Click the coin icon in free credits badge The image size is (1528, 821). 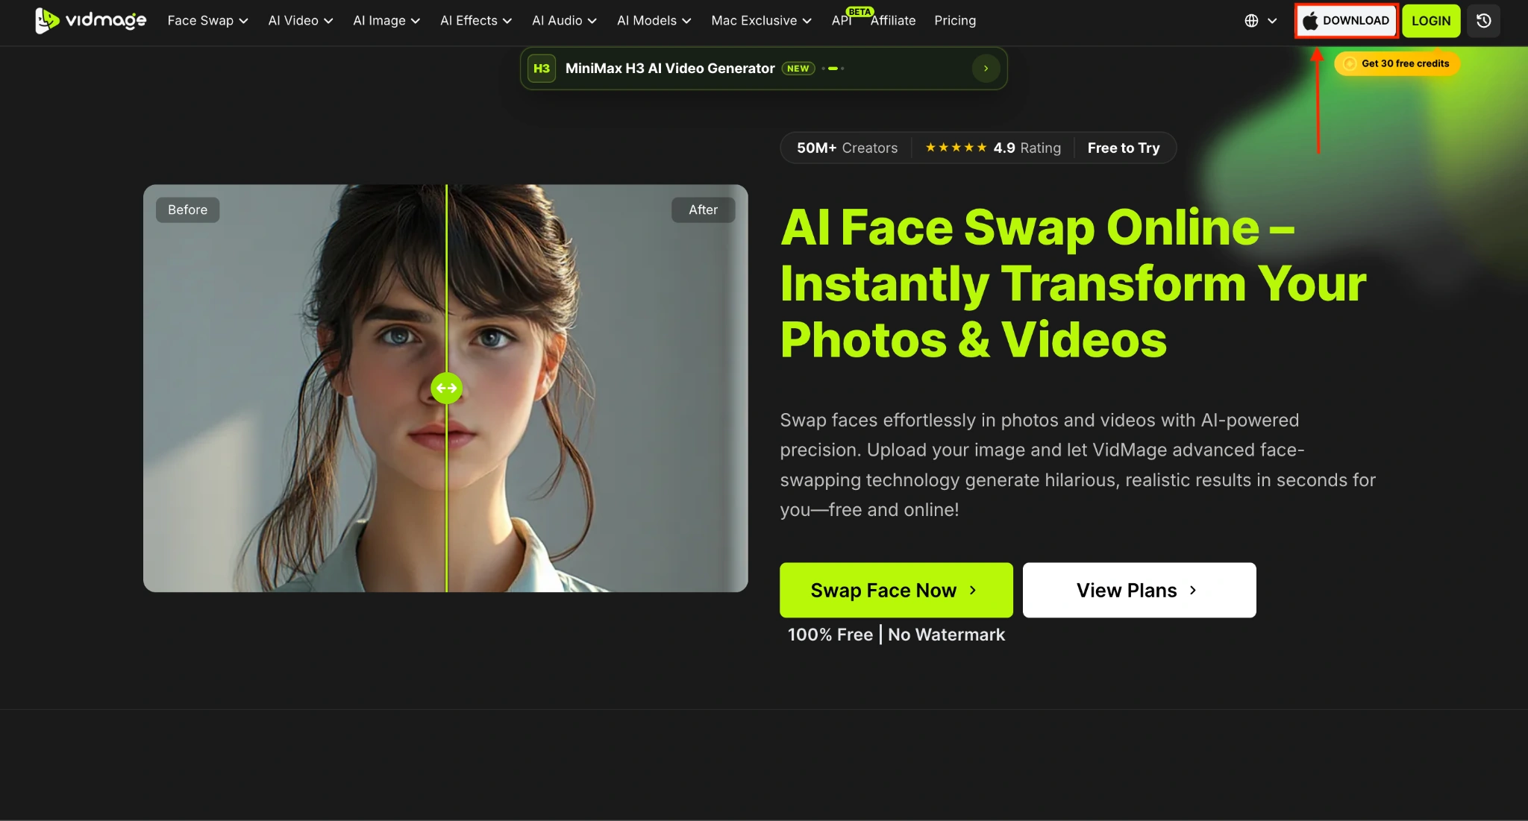coord(1349,63)
